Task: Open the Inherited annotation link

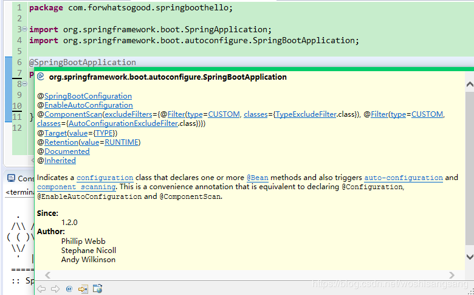Action: [x=60, y=161]
